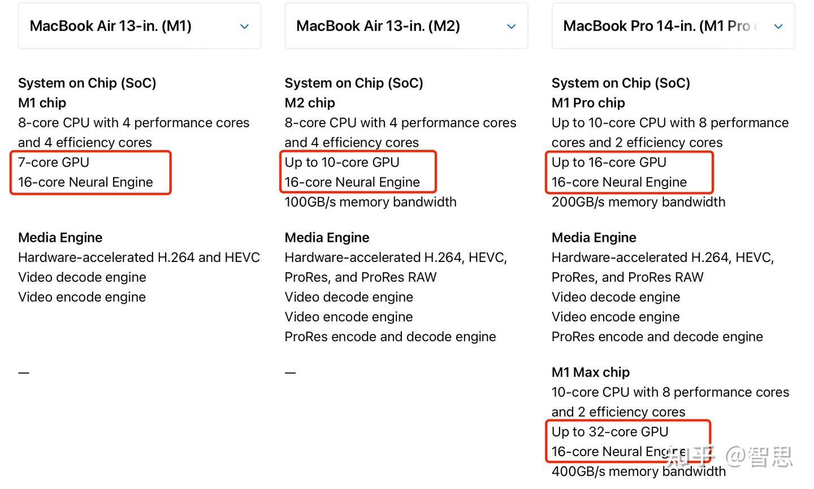Click the System on Chip (SoC) heading for M2

coord(354,82)
